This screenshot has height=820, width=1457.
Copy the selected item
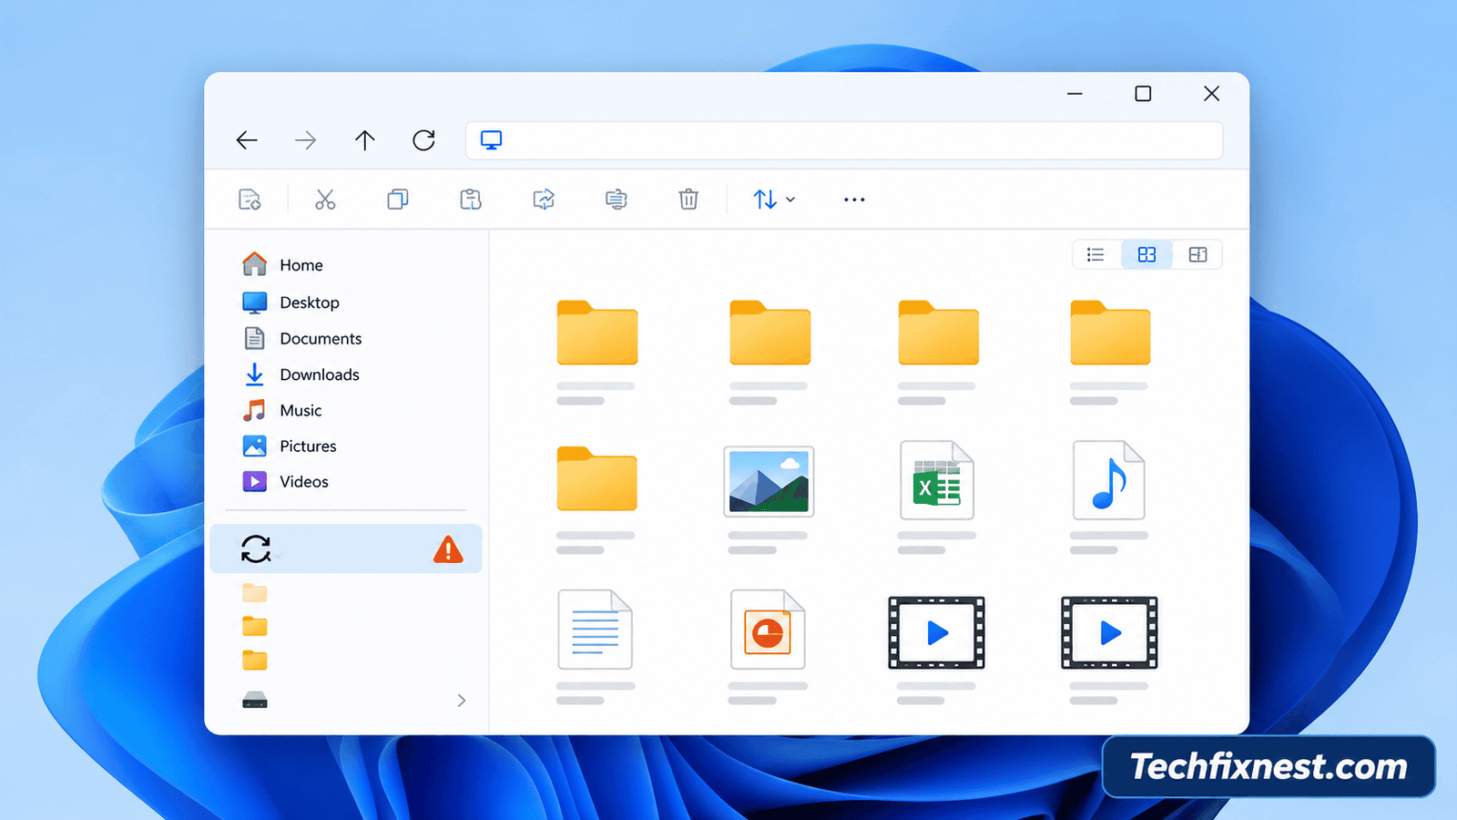(398, 200)
